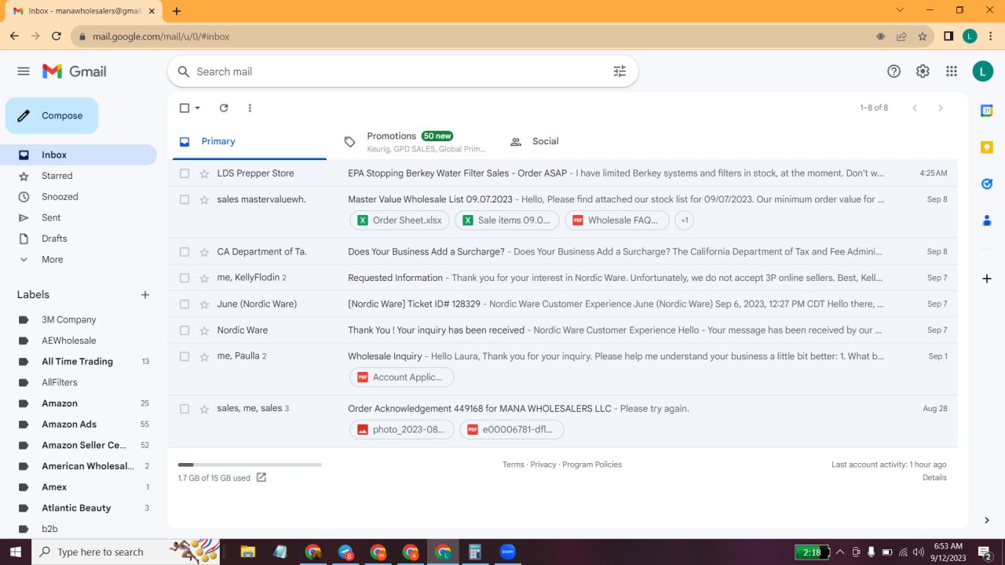Viewport: 1005px width, 565px height.
Task: Open the Wholesale FAQ PDF attachment
Action: click(617, 221)
